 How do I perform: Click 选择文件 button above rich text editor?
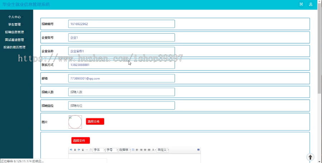[80, 140]
